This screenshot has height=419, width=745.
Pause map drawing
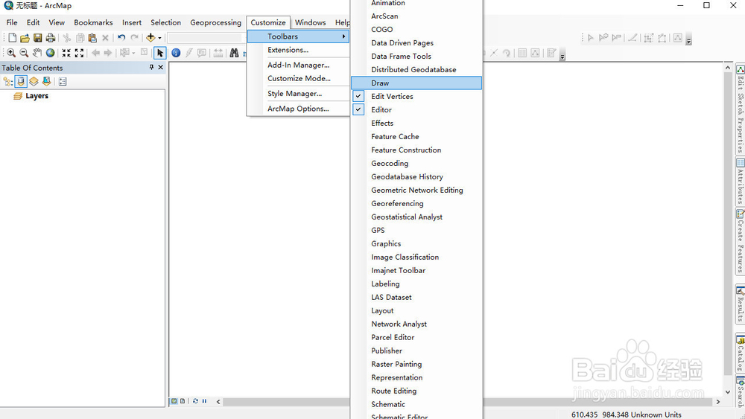204,401
